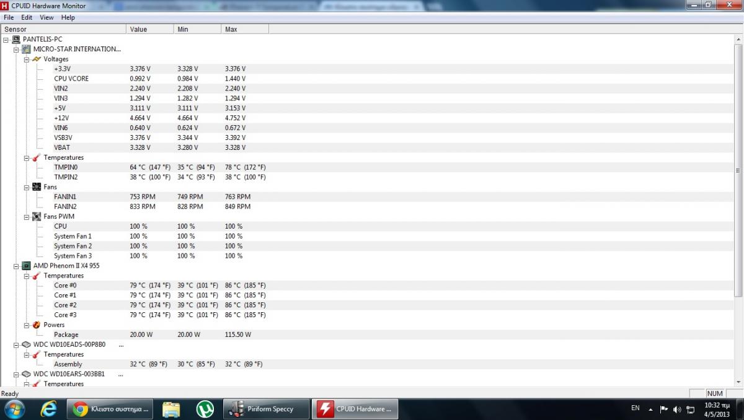Select the System Fan 2 row
The image size is (744, 420).
(366, 246)
